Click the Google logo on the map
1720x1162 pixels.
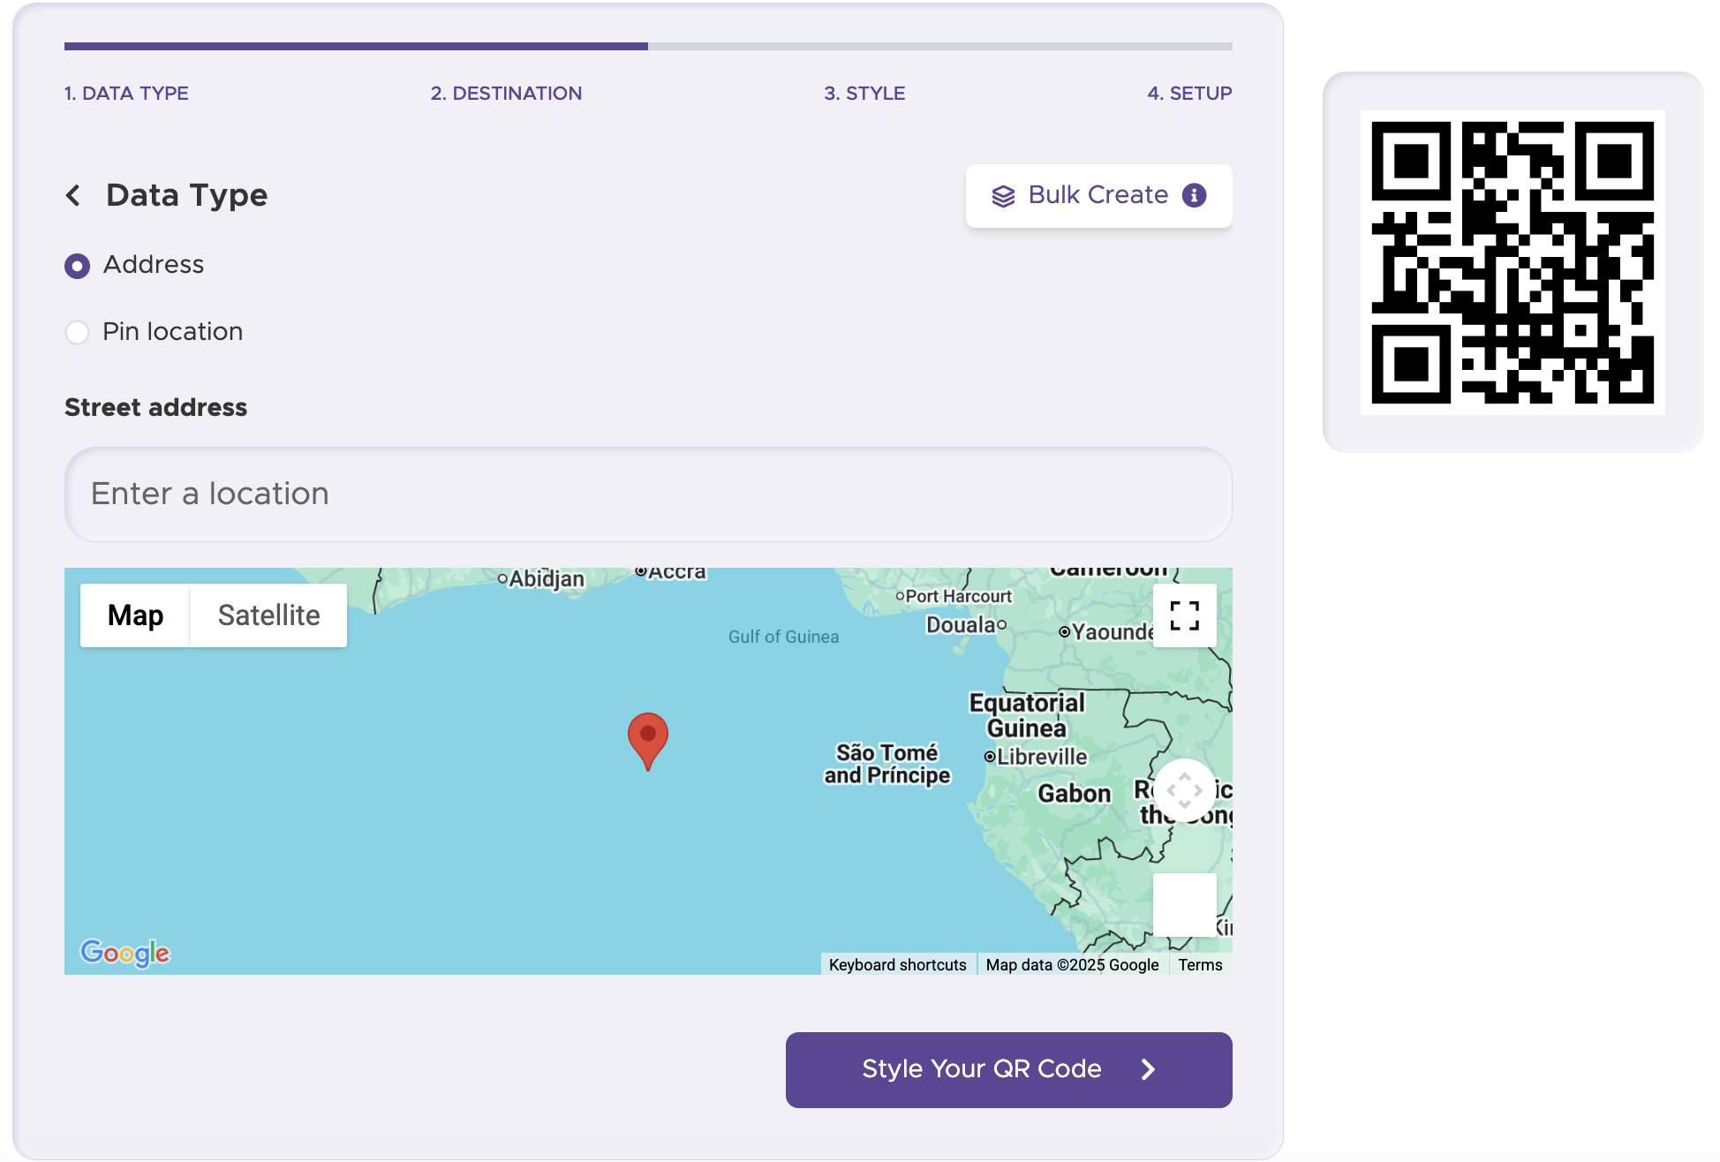(124, 952)
